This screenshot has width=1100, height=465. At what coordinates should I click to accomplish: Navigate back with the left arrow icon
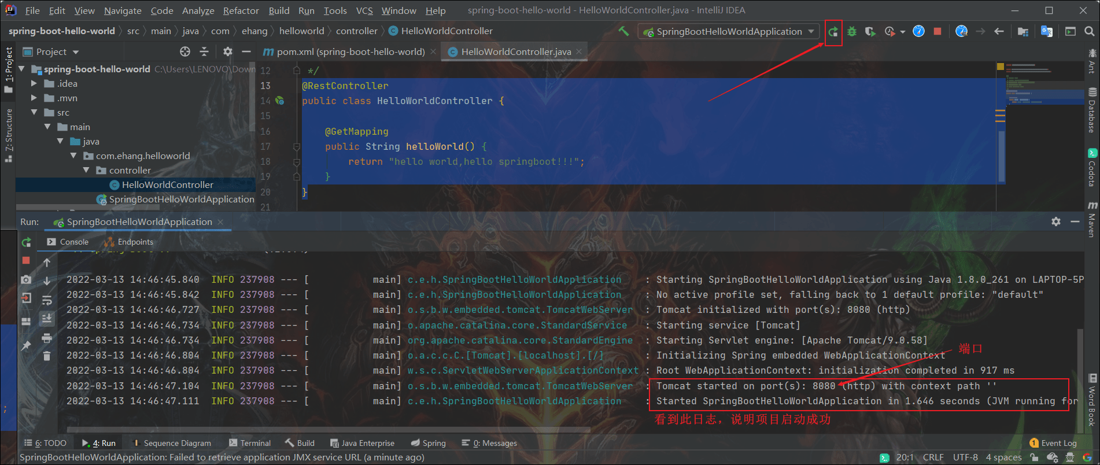point(999,31)
